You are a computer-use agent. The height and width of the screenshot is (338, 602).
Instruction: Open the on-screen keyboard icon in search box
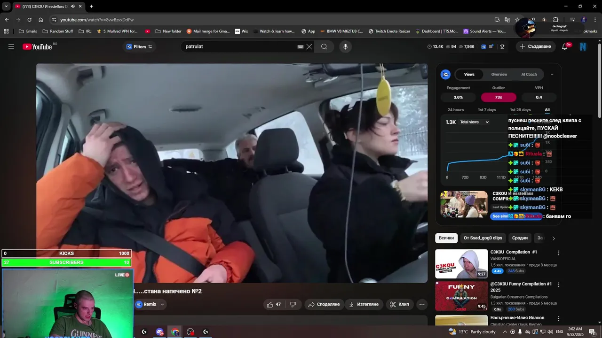pyautogui.click(x=301, y=46)
